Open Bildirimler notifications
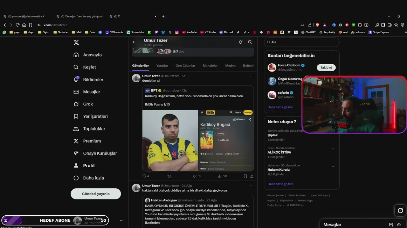Image resolution: width=407 pixels, height=228 pixels. tap(88, 79)
